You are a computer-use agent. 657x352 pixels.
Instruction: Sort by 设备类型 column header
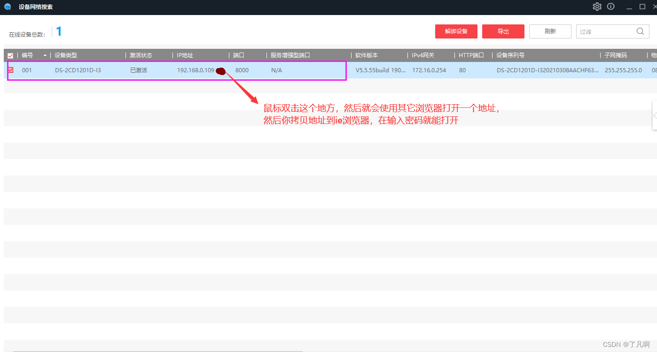pos(66,55)
